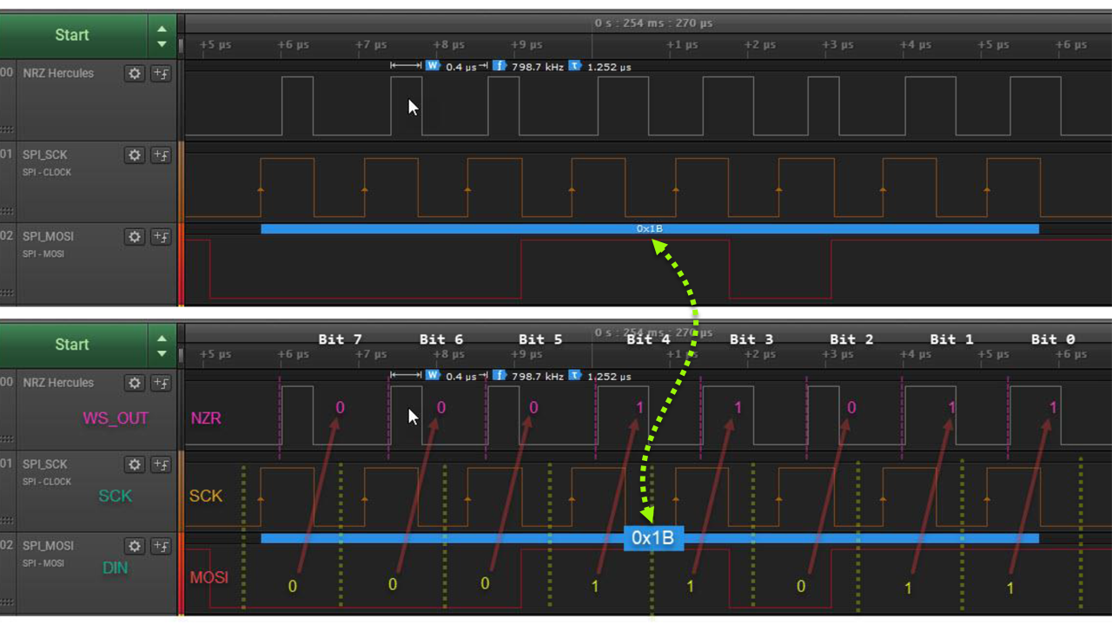
Task: Open NRZ Hercules channel settings gear in lower panel
Action: (x=135, y=383)
